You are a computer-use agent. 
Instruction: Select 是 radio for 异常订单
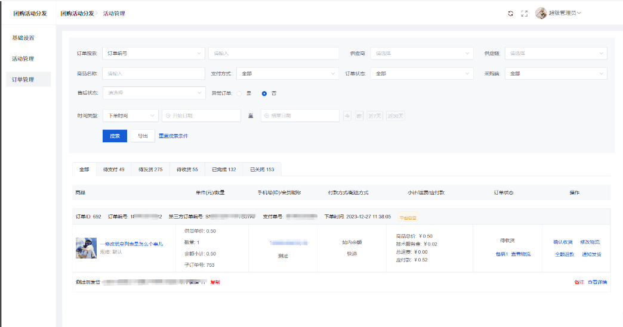239,94
